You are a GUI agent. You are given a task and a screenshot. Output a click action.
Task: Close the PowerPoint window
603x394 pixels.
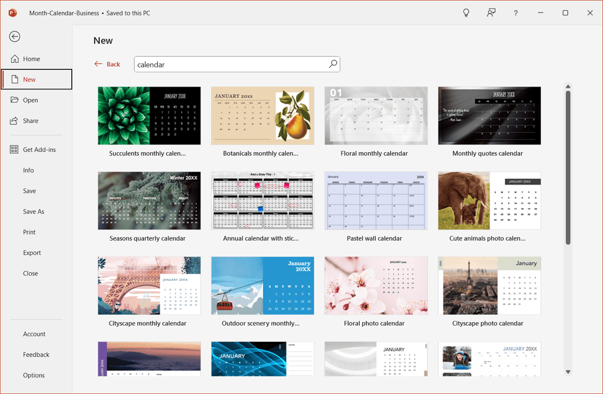point(590,13)
